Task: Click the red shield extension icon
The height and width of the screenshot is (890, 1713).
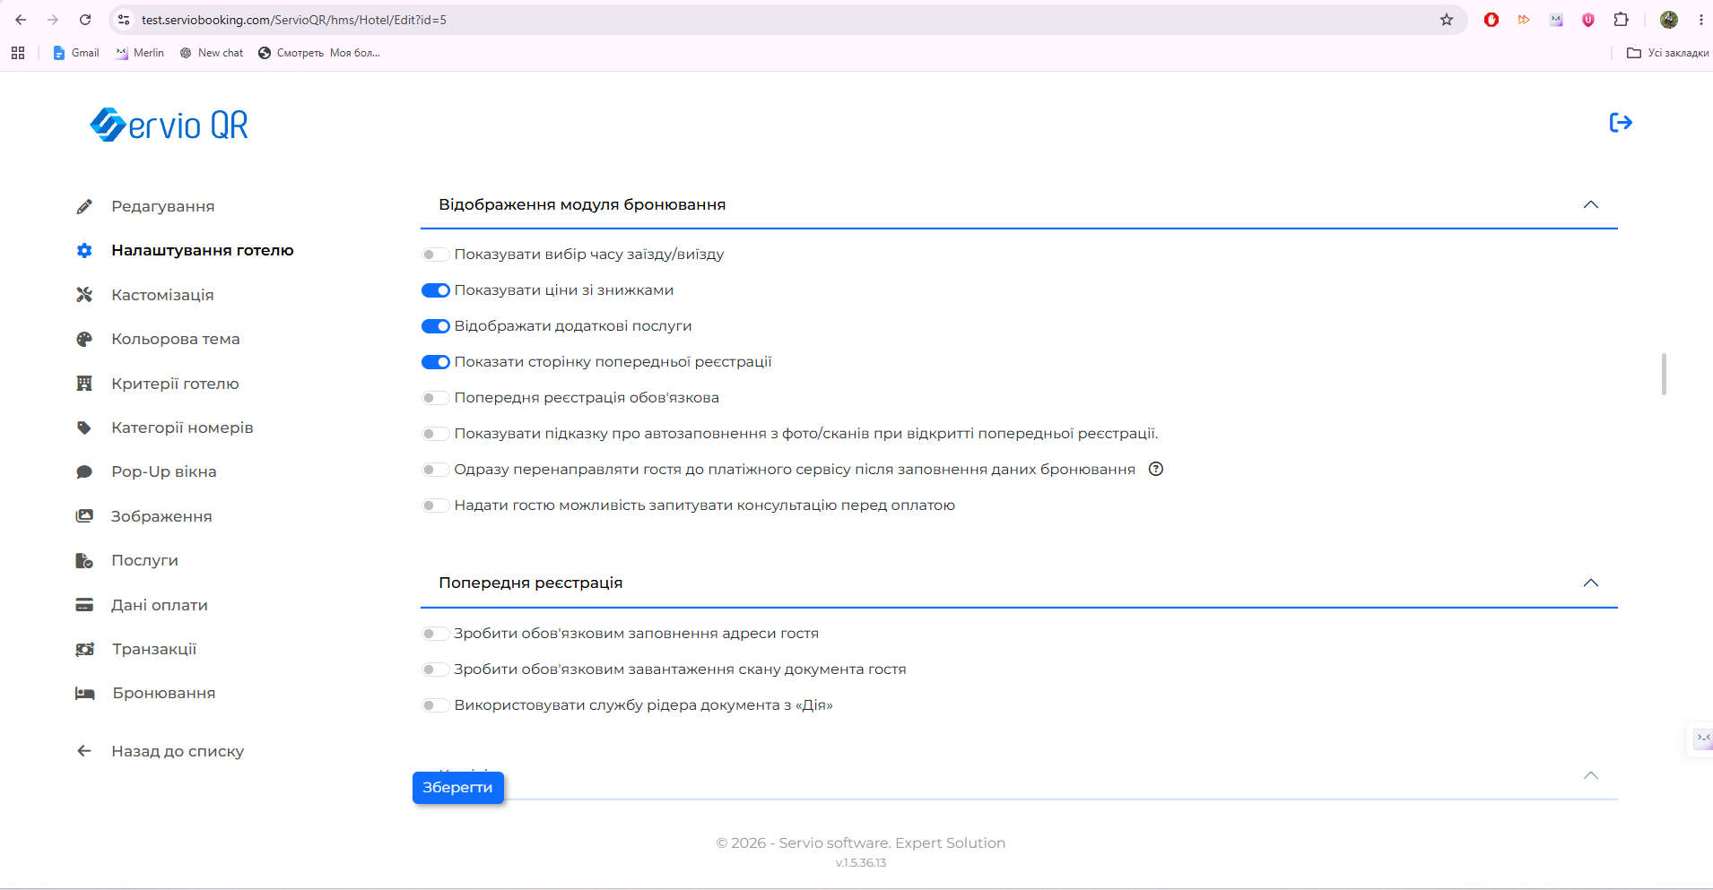Action: tap(1588, 20)
